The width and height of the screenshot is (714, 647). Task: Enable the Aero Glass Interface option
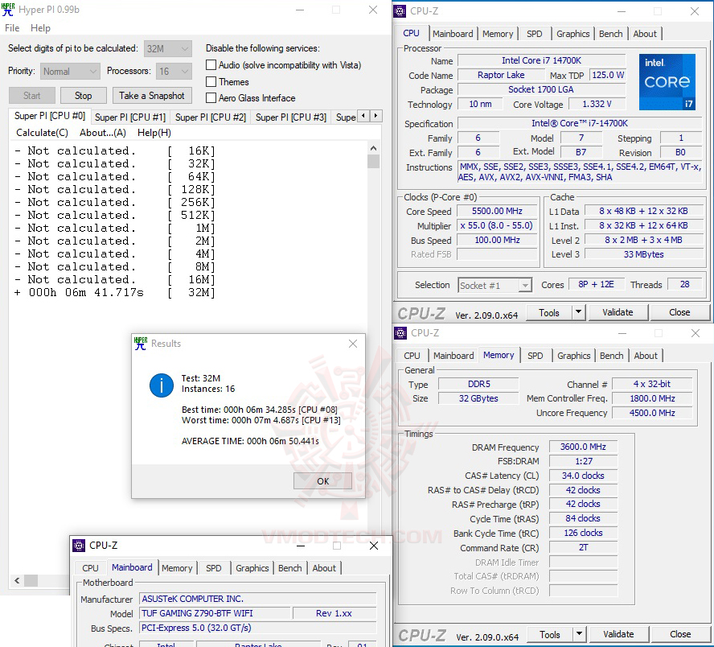point(209,97)
